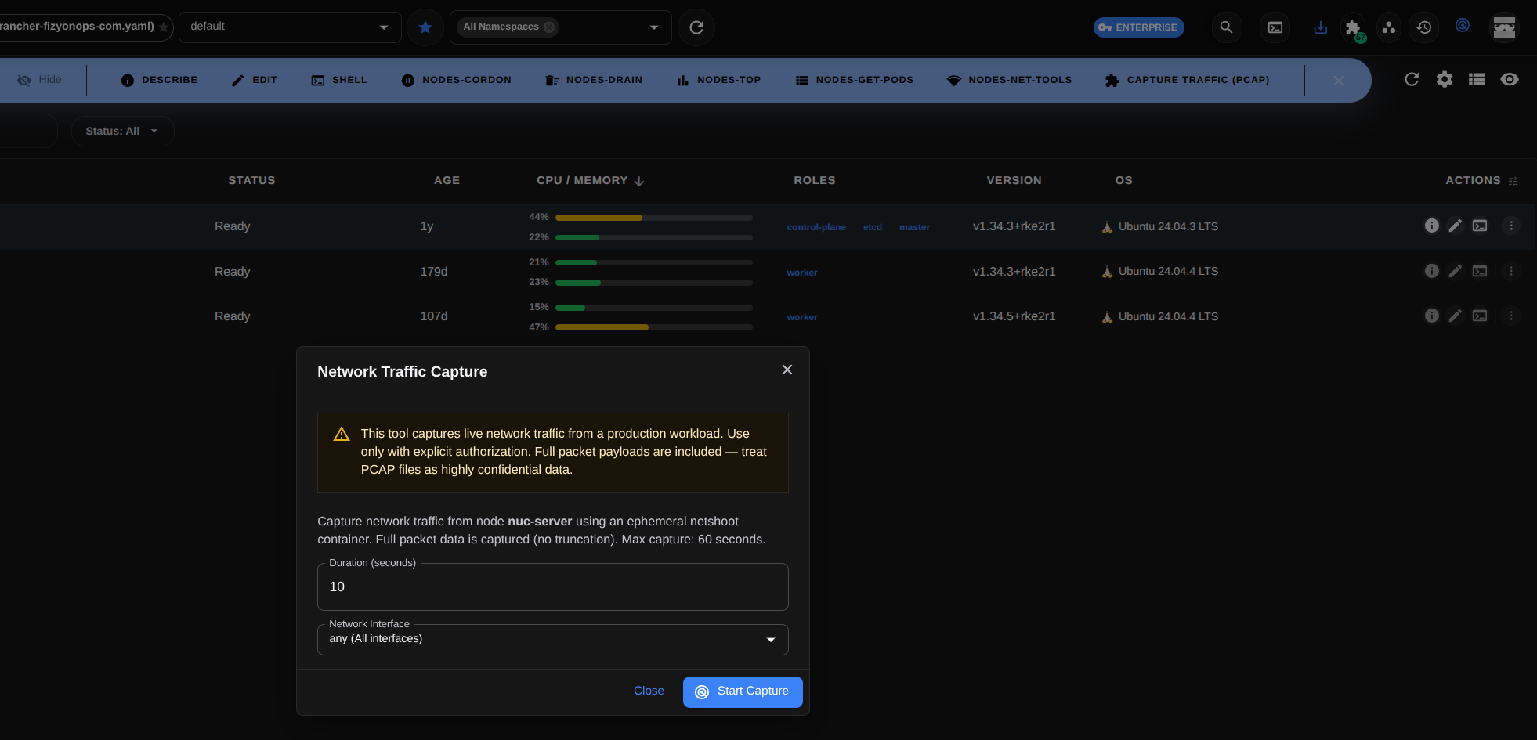
Task: Click info icon for the 107d node row
Action: [x=1432, y=316]
